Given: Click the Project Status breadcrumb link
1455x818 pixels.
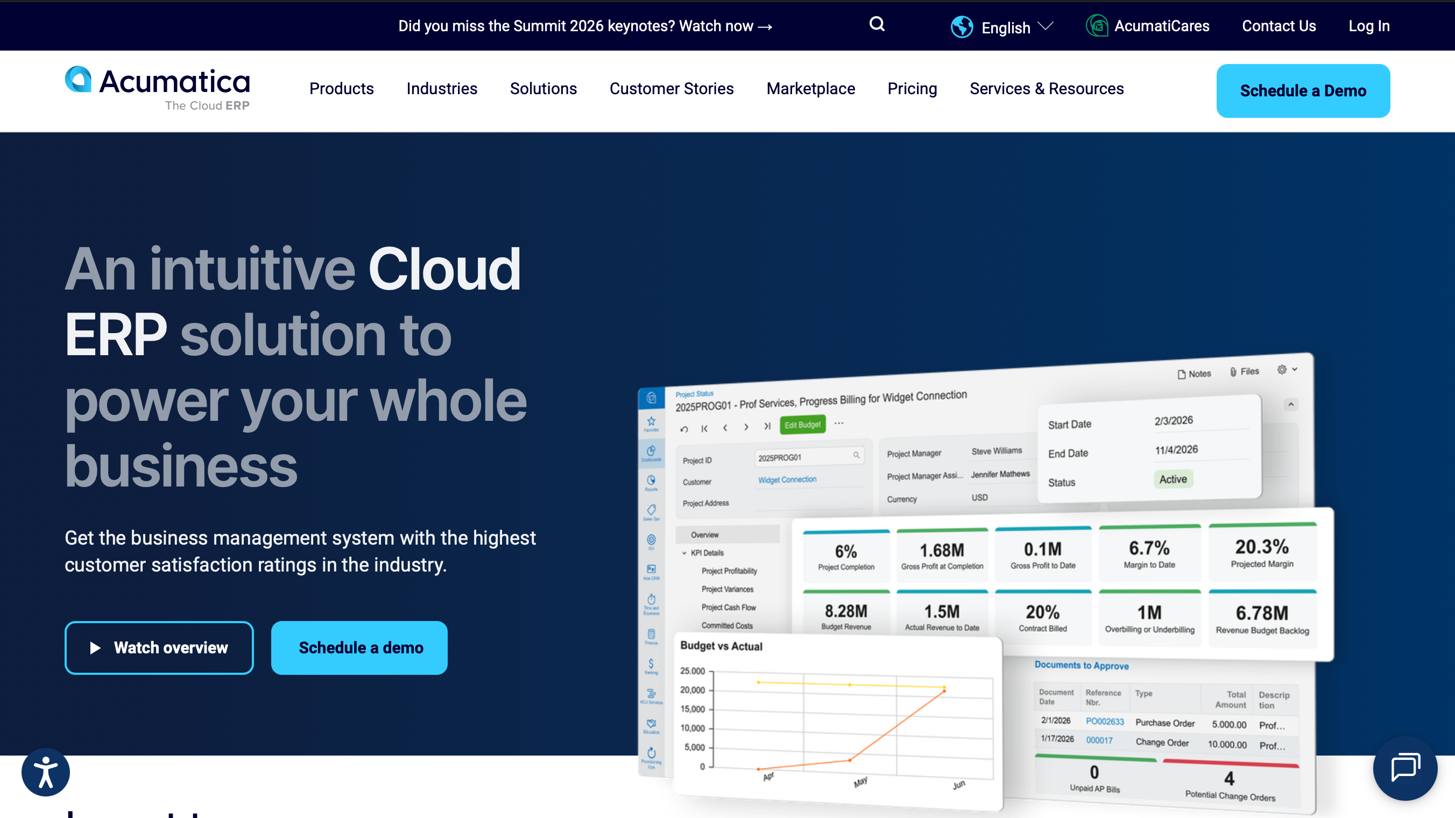Looking at the screenshot, I should [694, 394].
